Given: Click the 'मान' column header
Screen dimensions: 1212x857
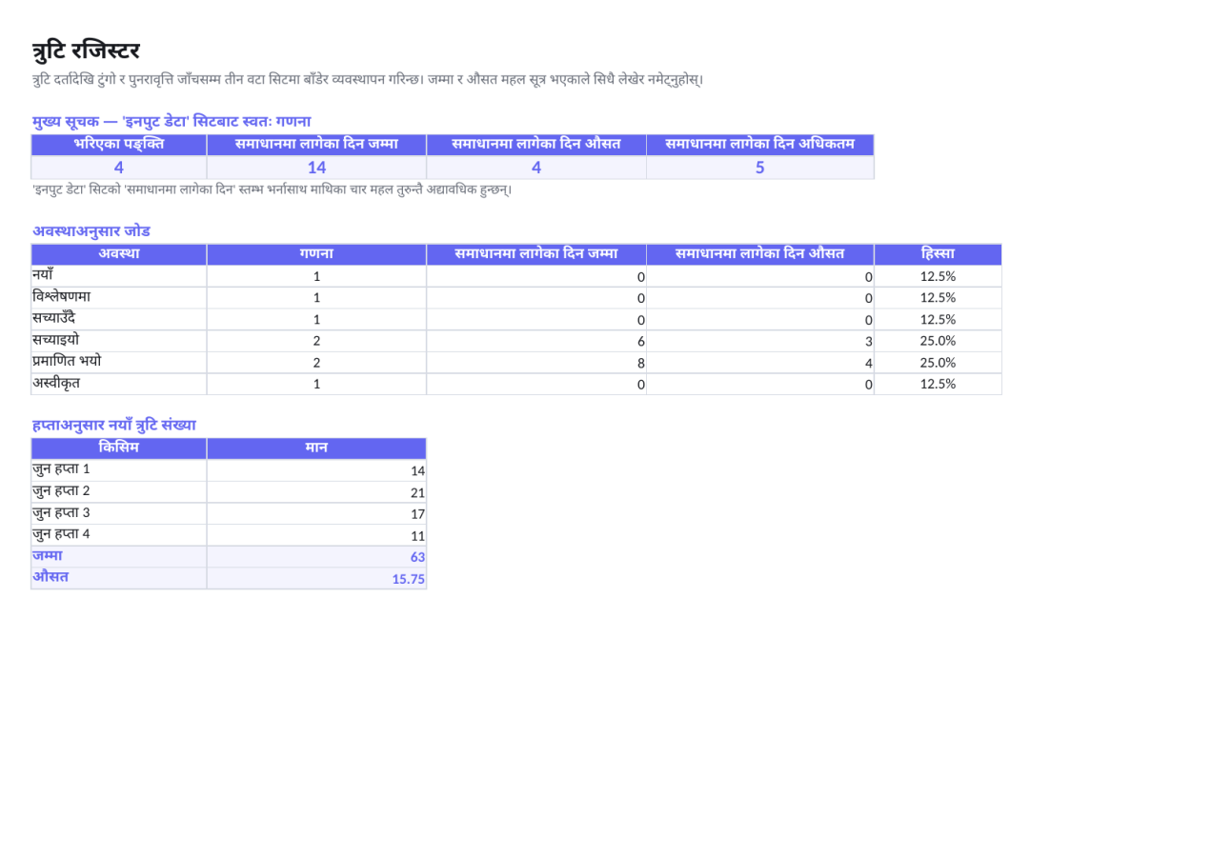Looking at the screenshot, I should [316, 448].
